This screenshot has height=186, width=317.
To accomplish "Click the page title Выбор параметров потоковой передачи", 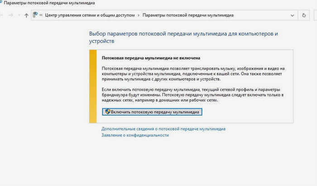I will click(183, 37).
